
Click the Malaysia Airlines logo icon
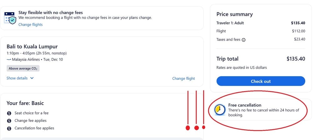click(x=9, y=60)
